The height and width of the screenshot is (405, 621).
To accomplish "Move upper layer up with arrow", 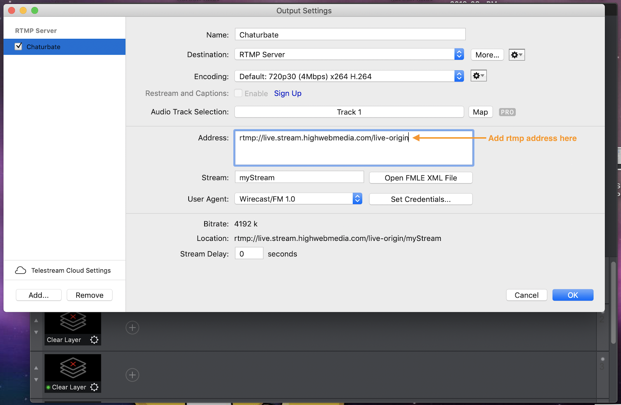I will (x=36, y=320).
